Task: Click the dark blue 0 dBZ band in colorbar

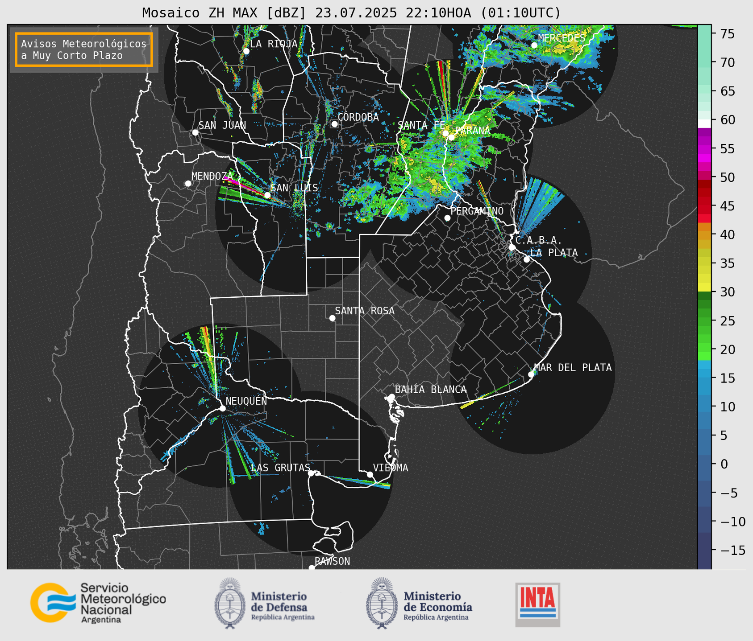Action: coord(704,464)
